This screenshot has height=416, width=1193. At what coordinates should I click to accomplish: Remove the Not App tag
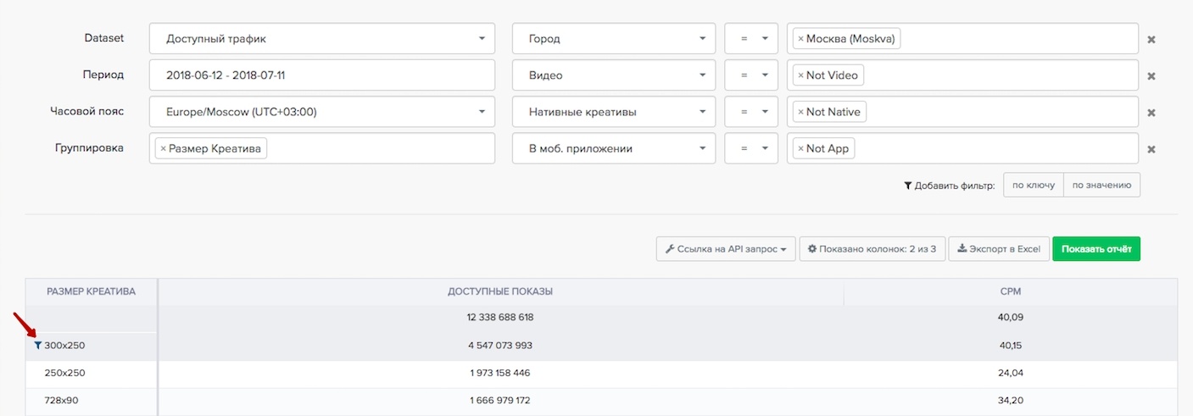pos(800,149)
